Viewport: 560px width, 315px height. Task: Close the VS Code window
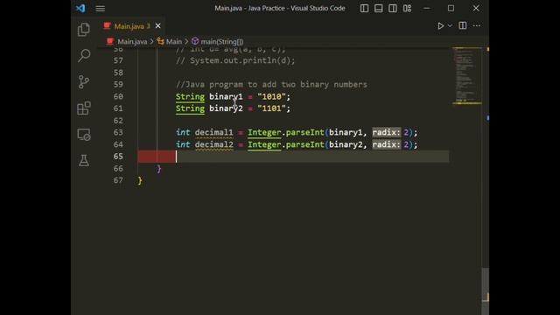pos(476,8)
